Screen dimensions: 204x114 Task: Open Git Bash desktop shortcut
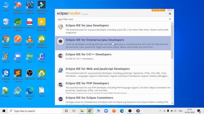(x=18, y=92)
